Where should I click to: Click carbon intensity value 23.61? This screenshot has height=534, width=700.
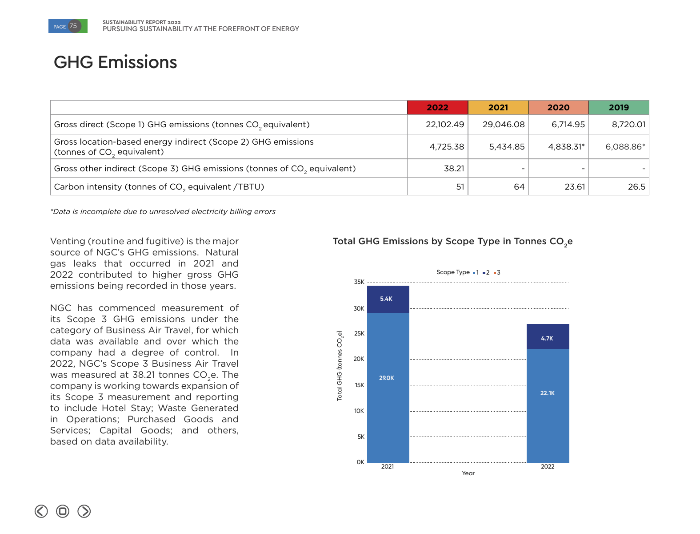[575, 187]
